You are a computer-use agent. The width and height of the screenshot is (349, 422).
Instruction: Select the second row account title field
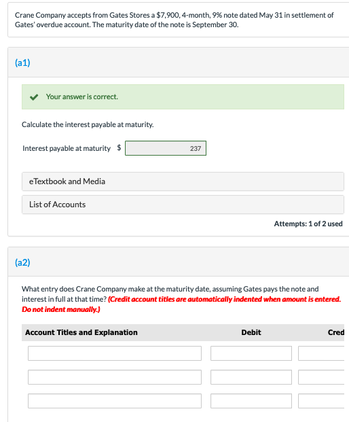coord(115,377)
